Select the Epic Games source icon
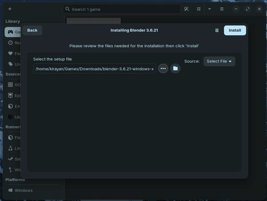This screenshot has height=201, width=267. click(x=10, y=95)
